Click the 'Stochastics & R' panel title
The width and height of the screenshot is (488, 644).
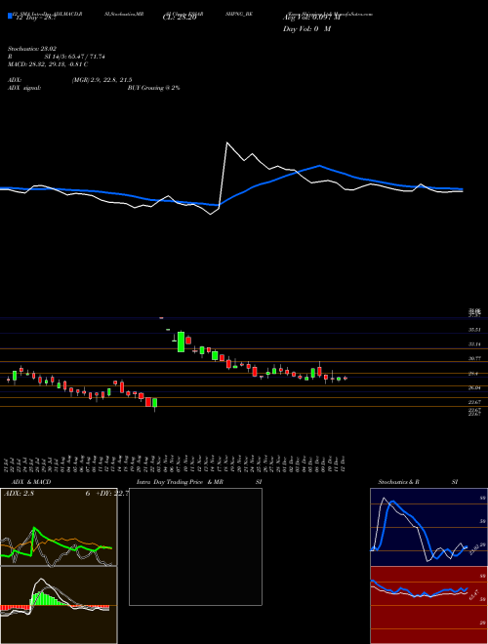click(399, 482)
